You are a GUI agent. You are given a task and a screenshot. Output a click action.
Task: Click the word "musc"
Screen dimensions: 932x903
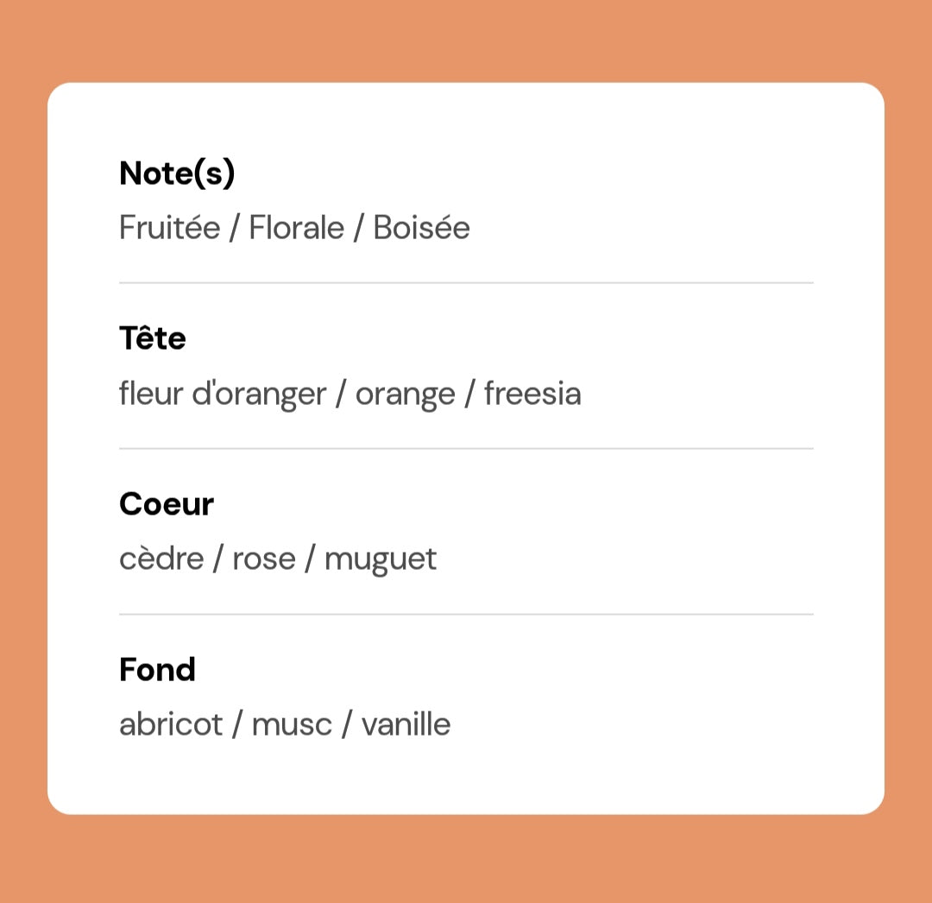[x=292, y=724]
